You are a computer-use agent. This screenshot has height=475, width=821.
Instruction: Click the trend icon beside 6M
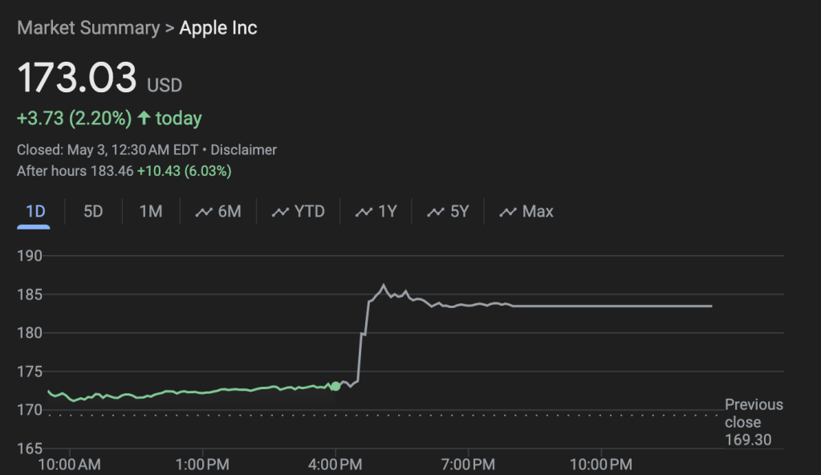[204, 212]
